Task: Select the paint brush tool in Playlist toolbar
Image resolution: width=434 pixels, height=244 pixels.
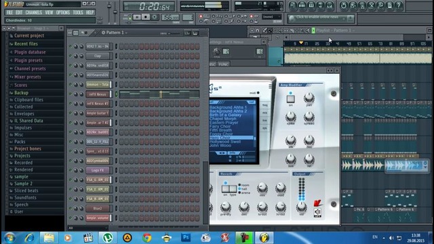Action: pyautogui.click(x=270, y=30)
